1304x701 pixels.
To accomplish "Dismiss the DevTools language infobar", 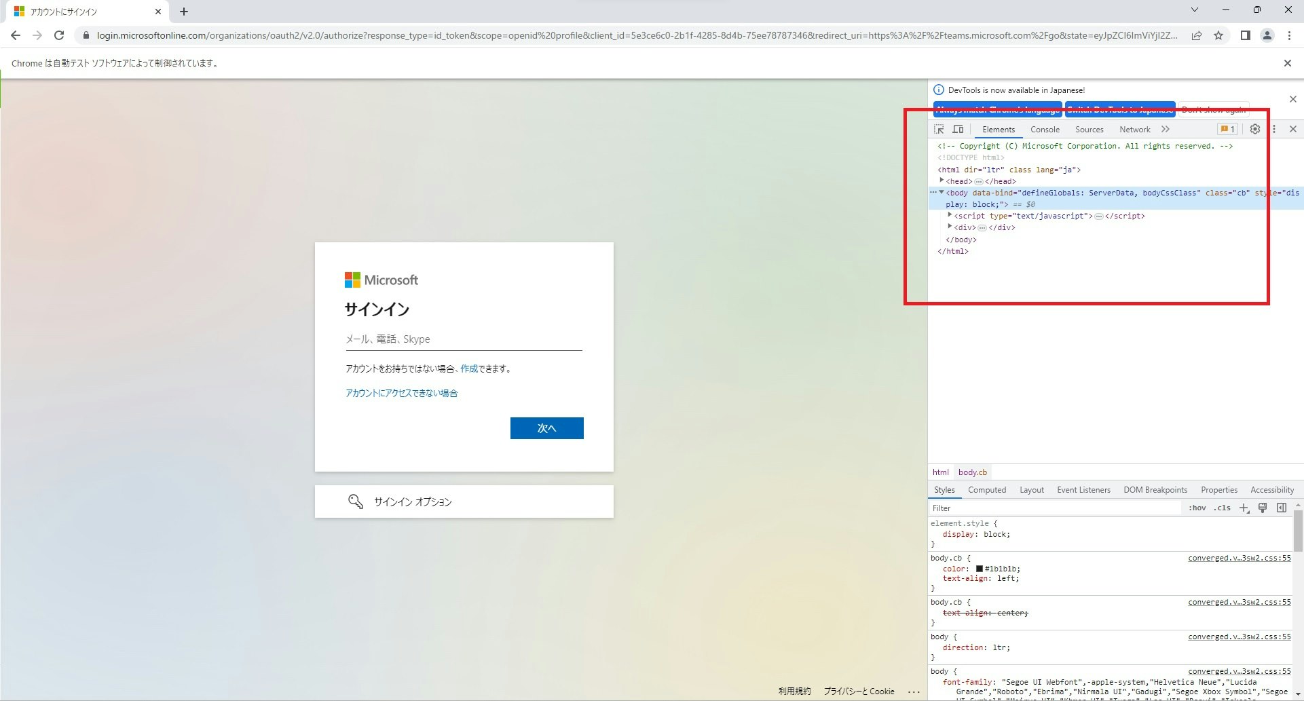I will [x=1293, y=99].
